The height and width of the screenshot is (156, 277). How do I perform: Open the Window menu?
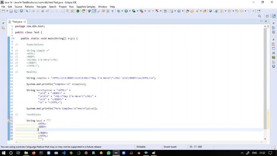click(103, 7)
